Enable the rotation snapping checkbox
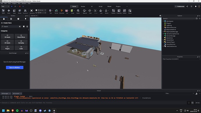This screenshot has height=113, width=201. [x=36, y=13]
